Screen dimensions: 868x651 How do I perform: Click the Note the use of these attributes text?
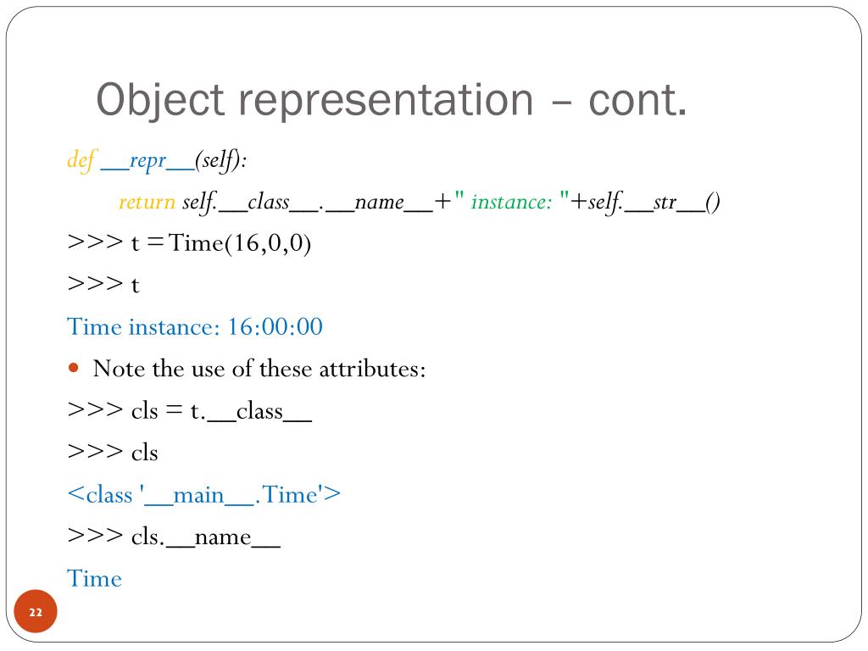point(259,369)
